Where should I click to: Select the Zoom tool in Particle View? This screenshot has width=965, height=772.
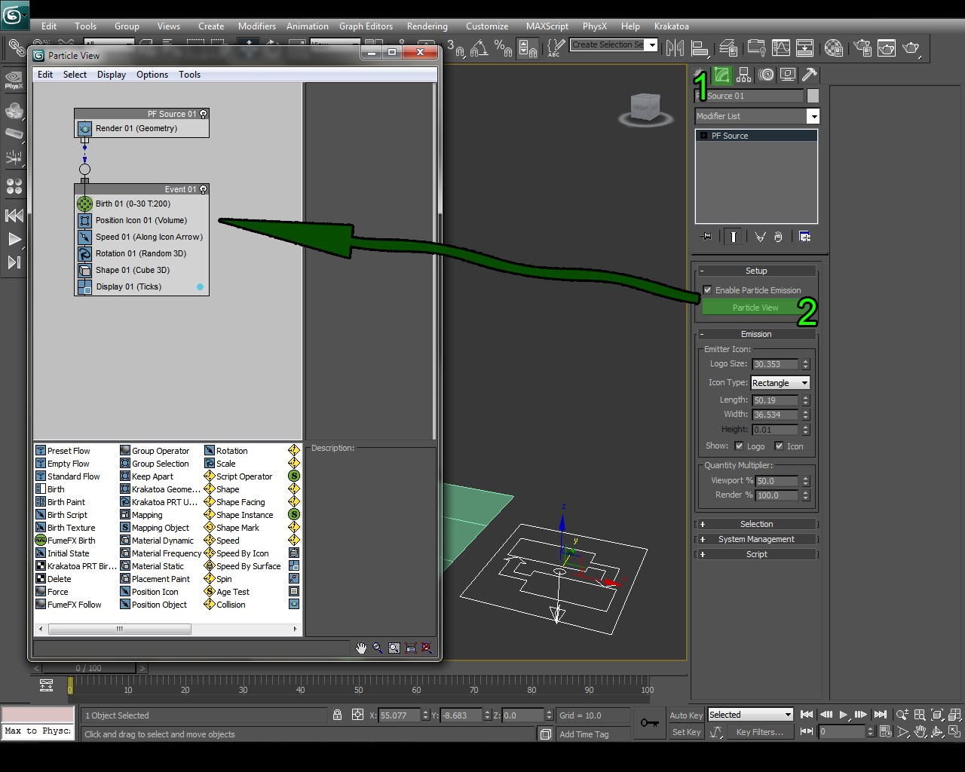(378, 648)
